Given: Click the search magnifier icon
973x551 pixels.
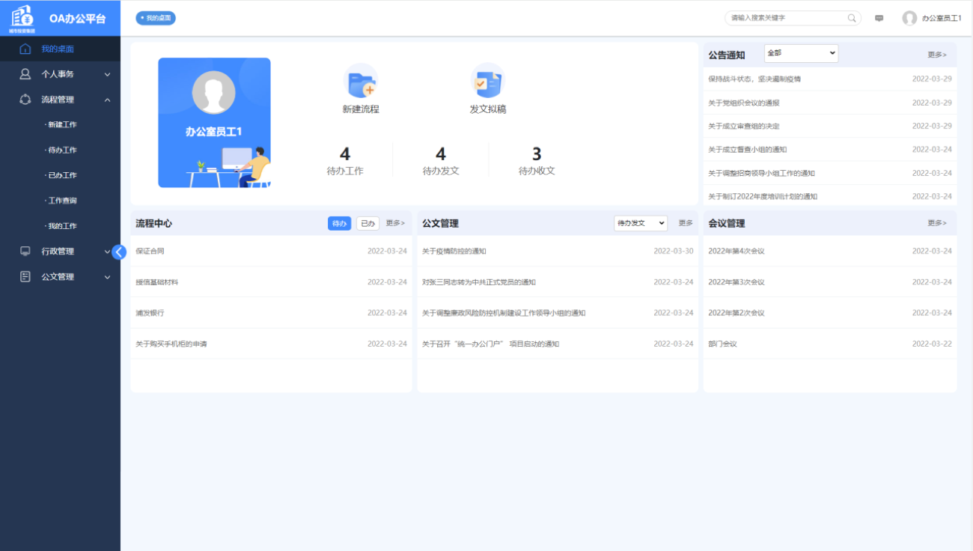Looking at the screenshot, I should click(x=852, y=18).
